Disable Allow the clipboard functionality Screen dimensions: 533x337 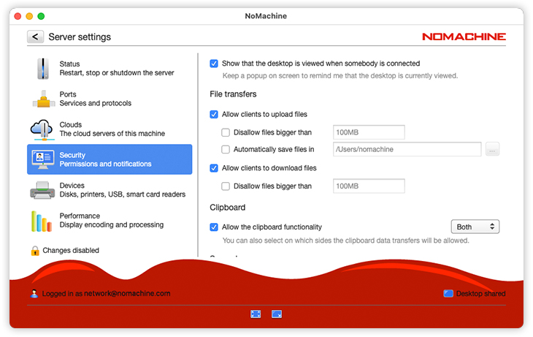[214, 227]
